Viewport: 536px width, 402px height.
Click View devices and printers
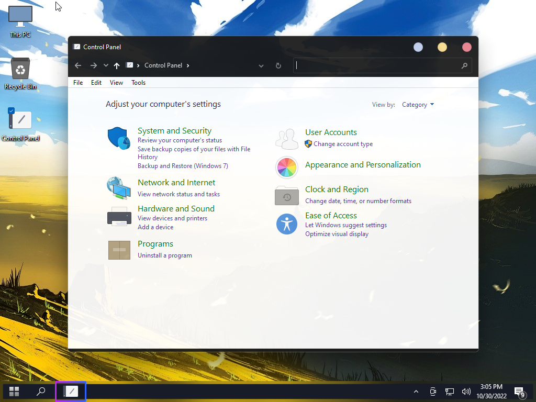click(x=172, y=218)
